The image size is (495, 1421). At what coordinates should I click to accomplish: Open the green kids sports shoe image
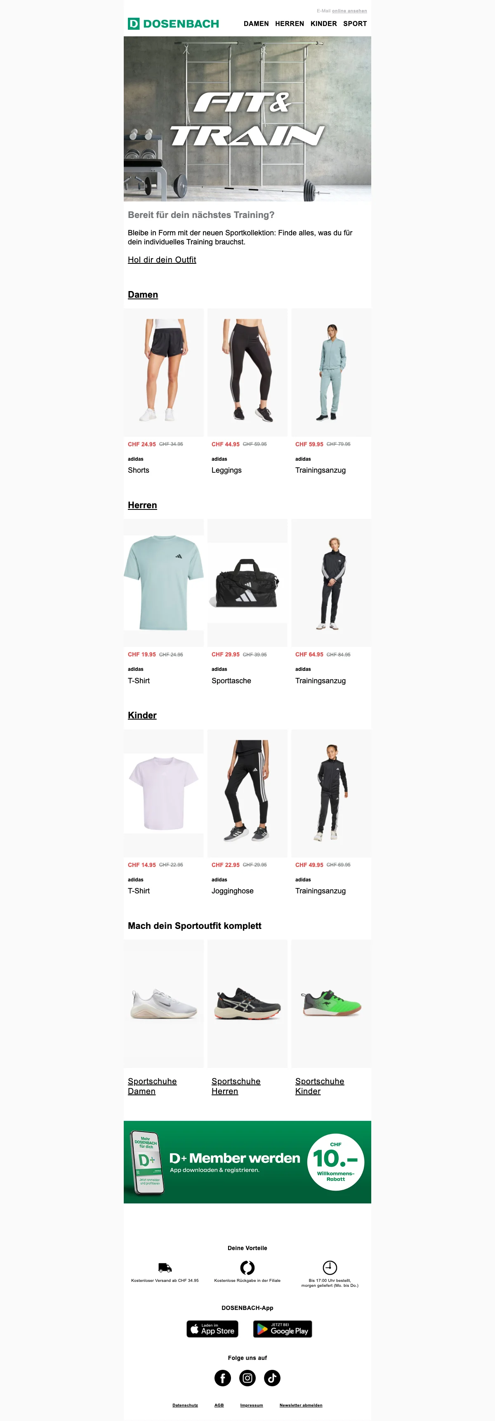(331, 1004)
